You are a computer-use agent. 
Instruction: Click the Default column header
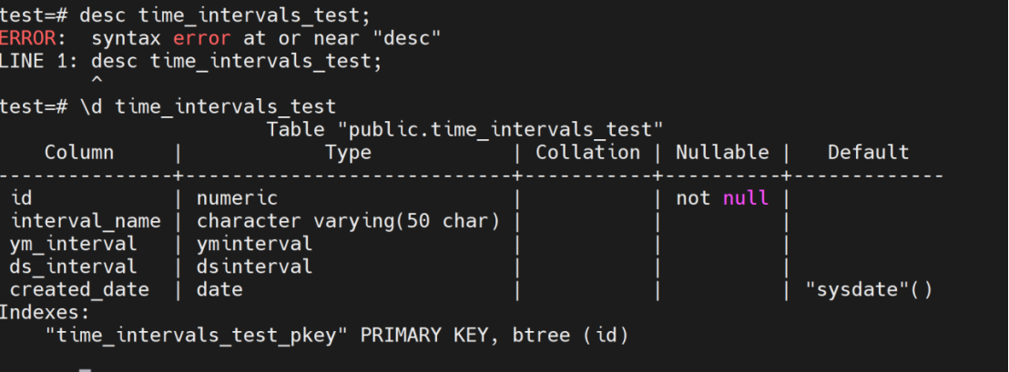point(868,152)
